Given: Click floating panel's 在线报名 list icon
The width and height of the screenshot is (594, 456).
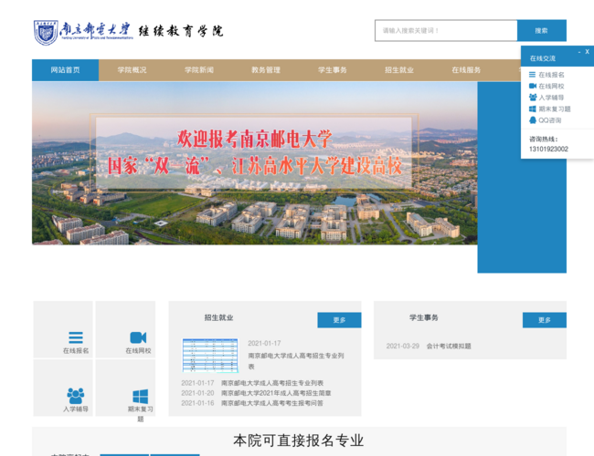Looking at the screenshot, I should (532, 75).
